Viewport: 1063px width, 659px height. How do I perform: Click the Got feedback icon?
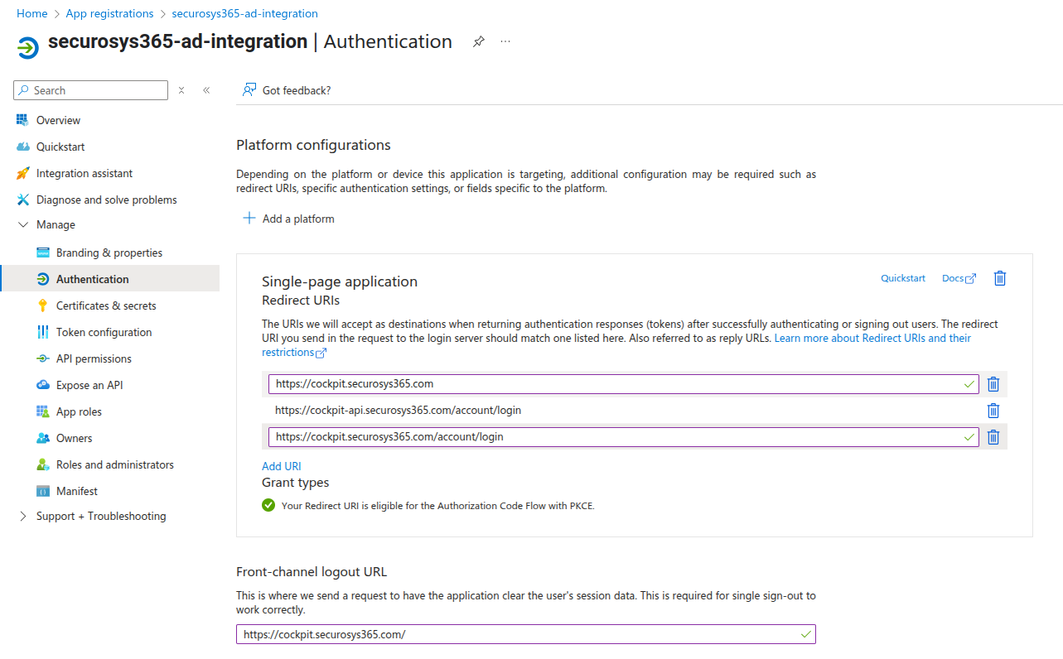[x=249, y=90]
